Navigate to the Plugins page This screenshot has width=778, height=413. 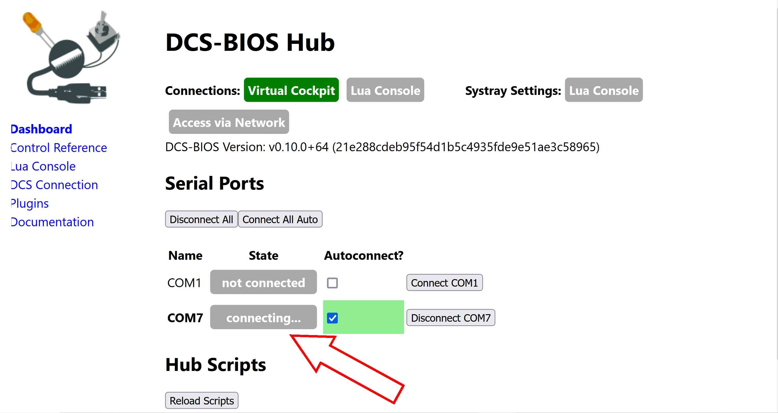point(30,204)
